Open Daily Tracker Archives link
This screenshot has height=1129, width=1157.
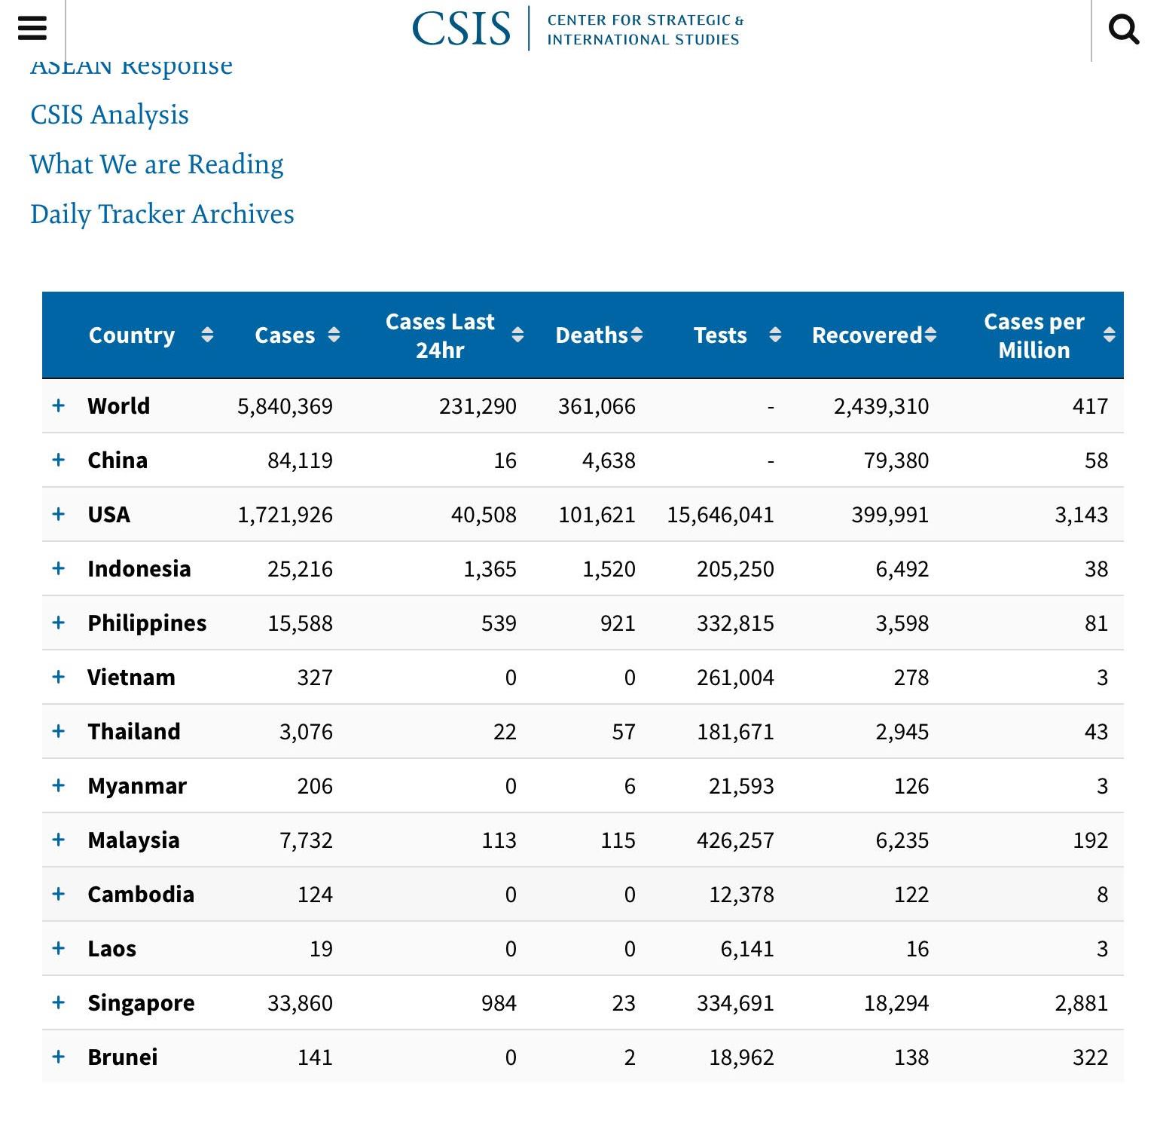click(x=162, y=214)
